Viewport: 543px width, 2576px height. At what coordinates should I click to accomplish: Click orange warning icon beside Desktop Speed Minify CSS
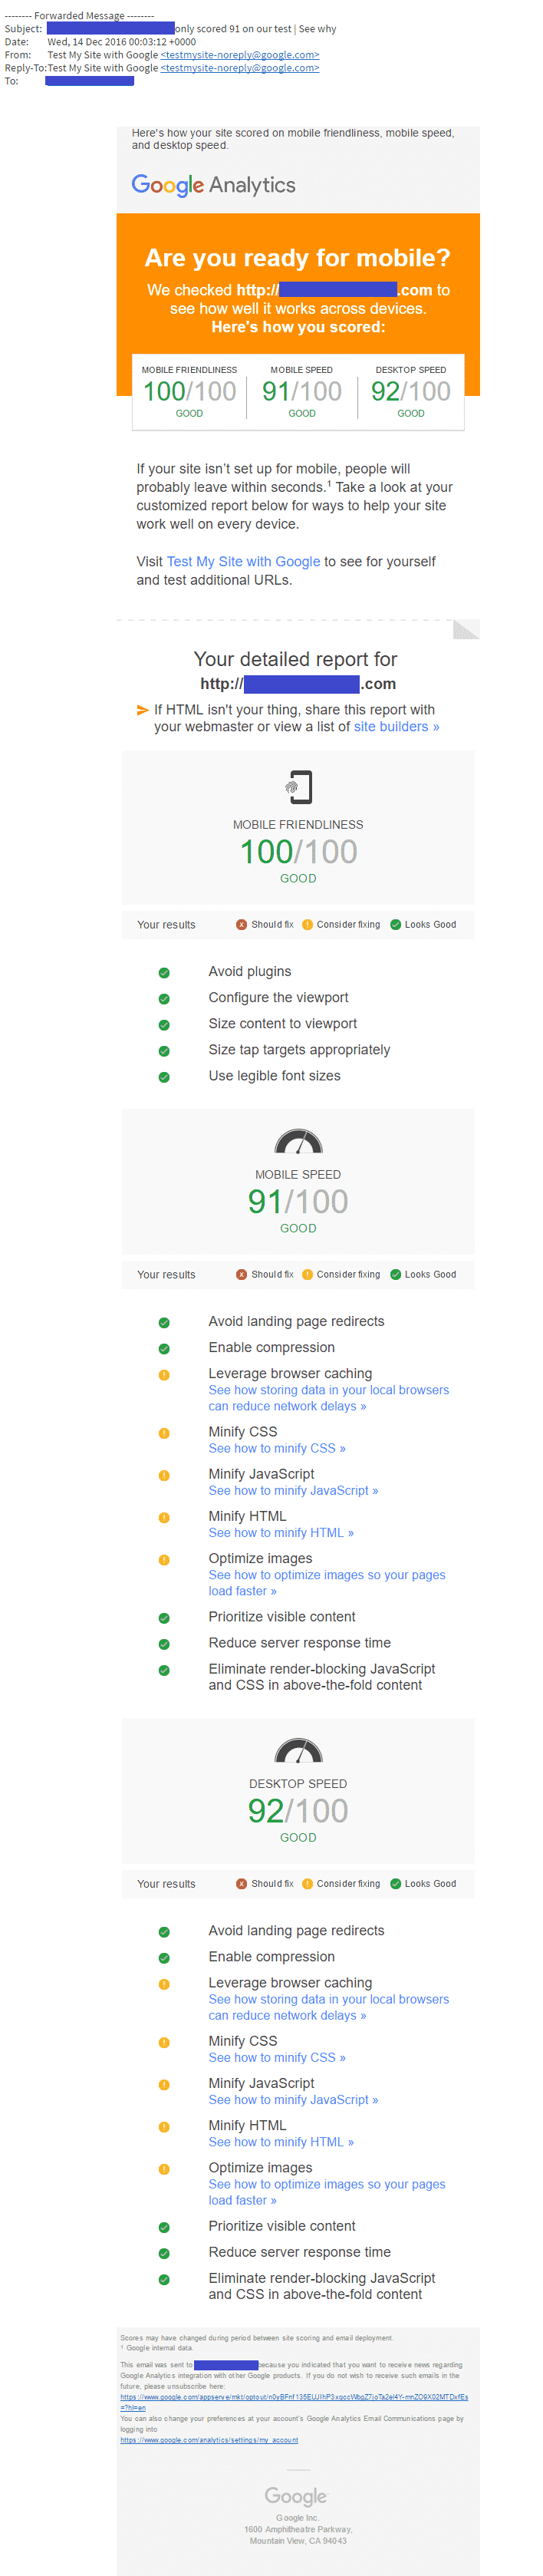pyautogui.click(x=164, y=2042)
